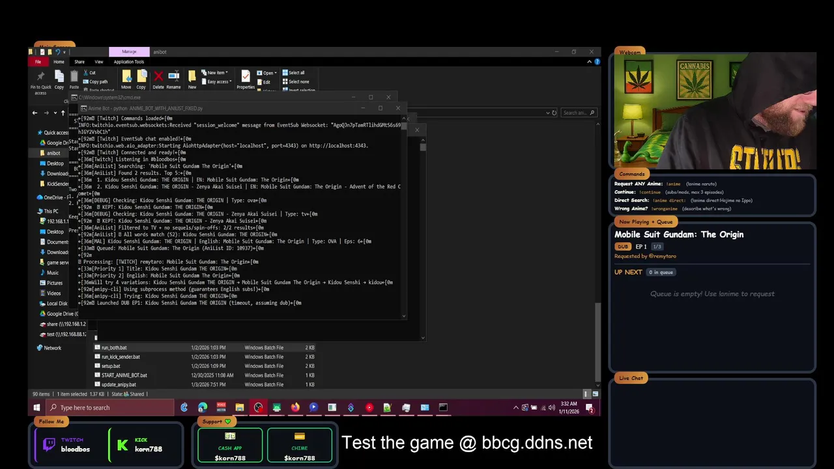Select Quick access in navigation pane
The image size is (834, 469).
[53, 132]
